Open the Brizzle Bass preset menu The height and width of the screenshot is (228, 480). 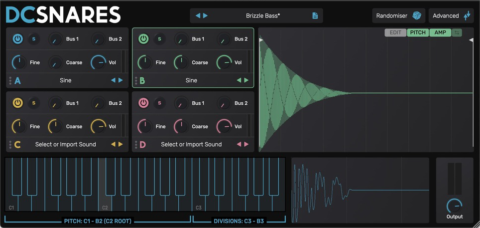[263, 15]
